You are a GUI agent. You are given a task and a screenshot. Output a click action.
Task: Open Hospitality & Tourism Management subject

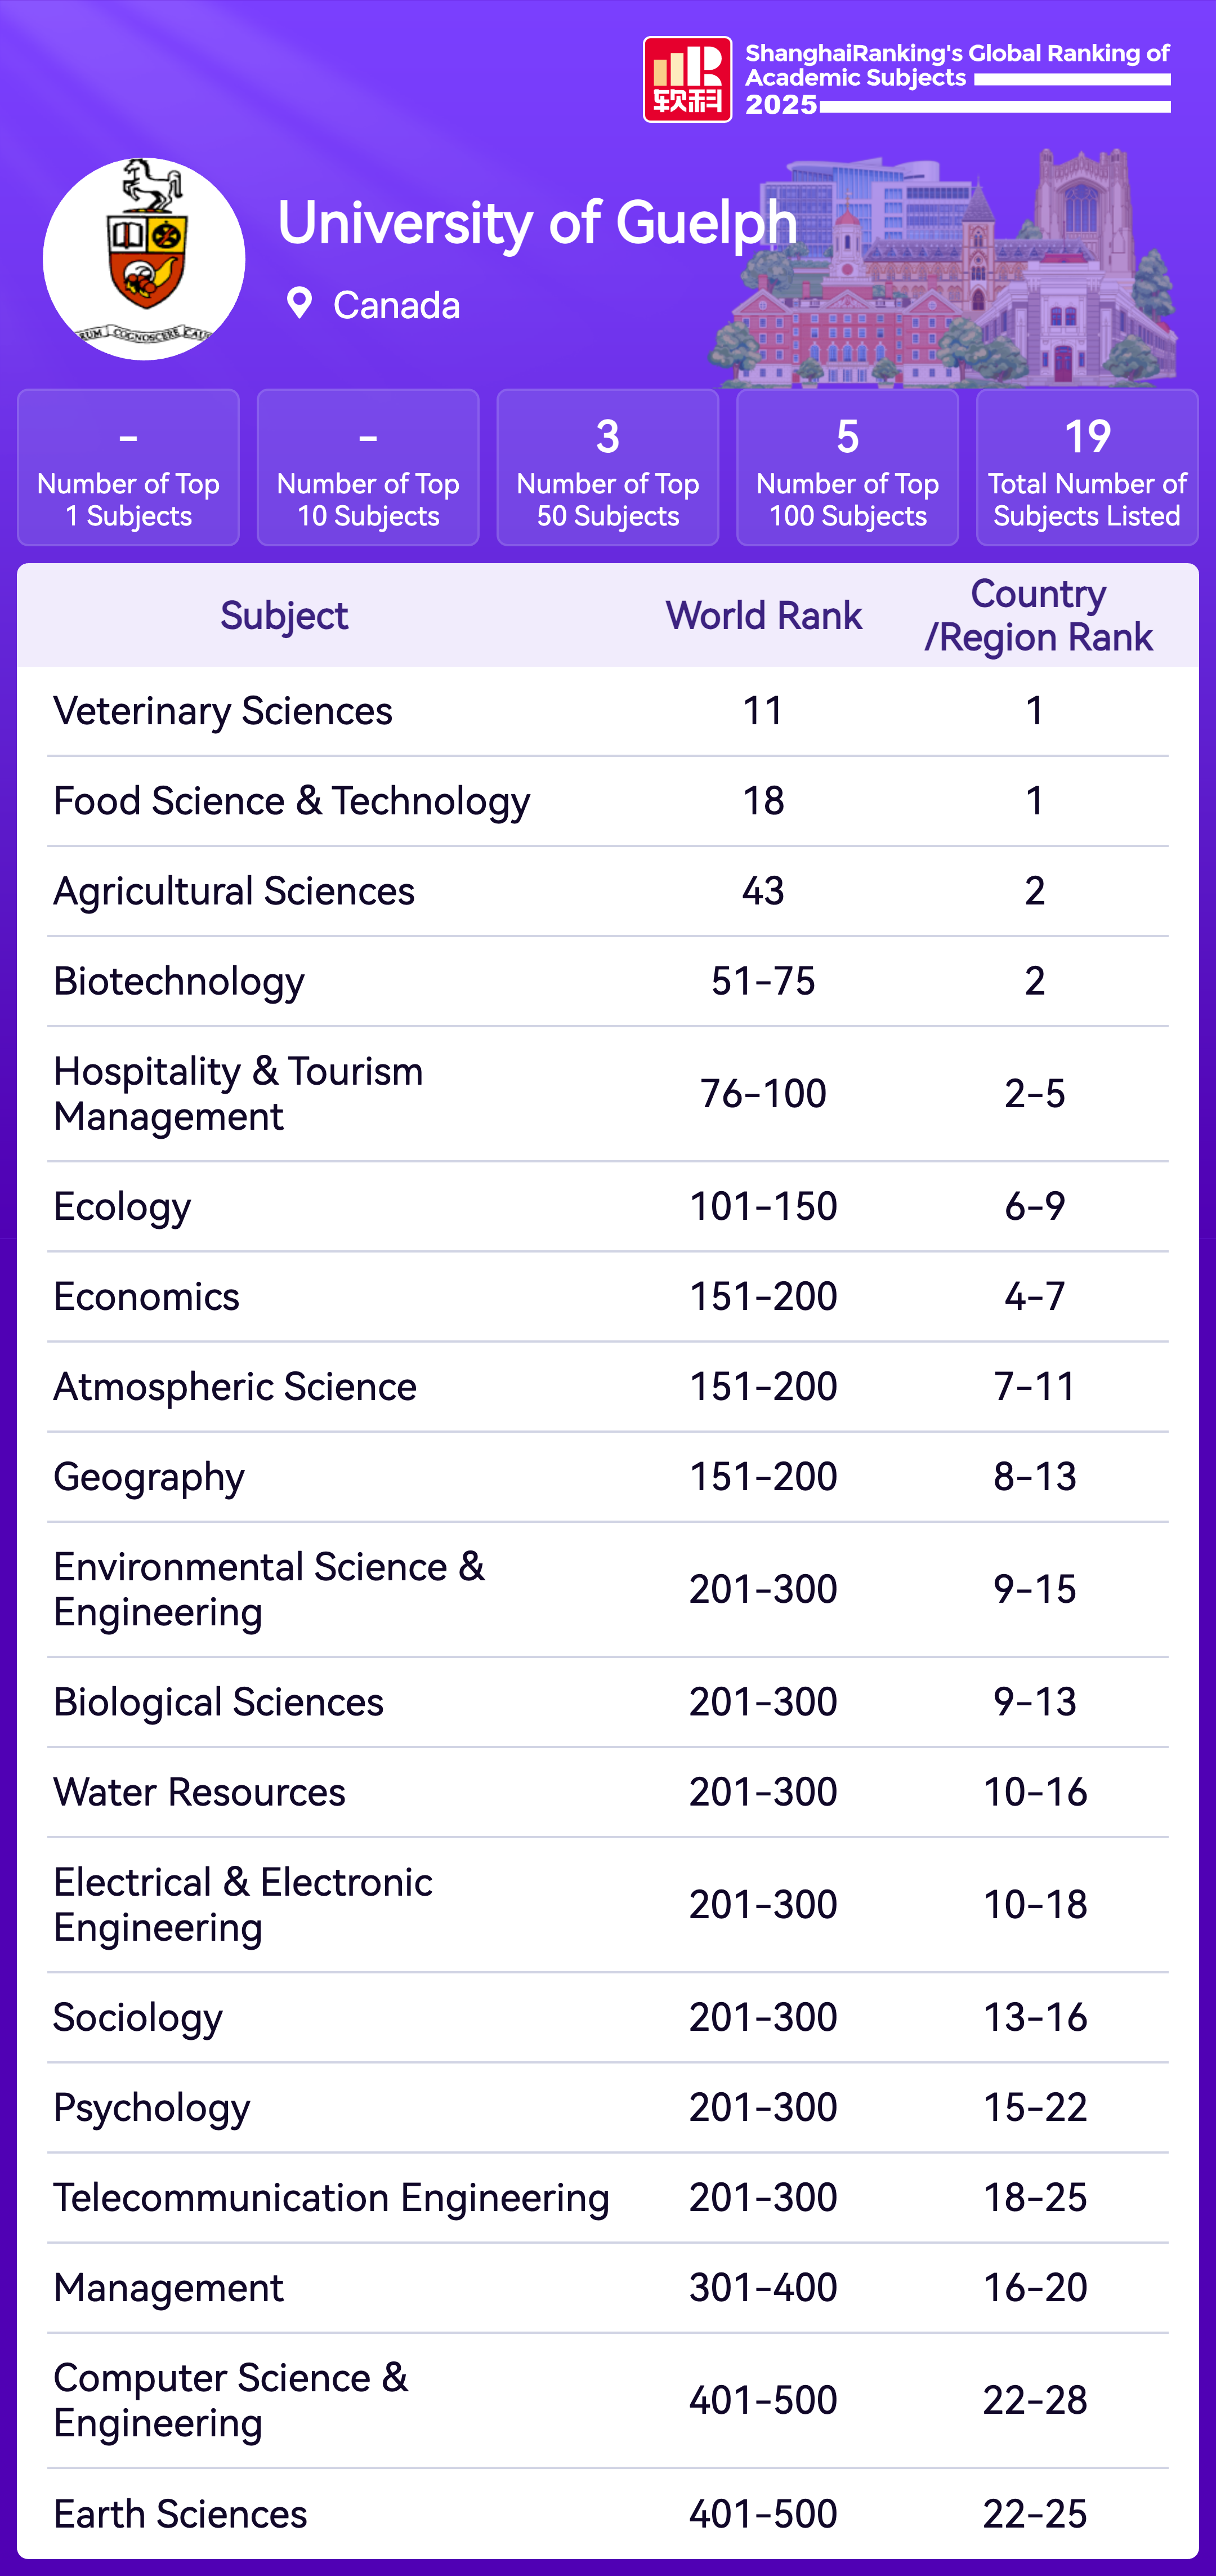pos(238,1094)
